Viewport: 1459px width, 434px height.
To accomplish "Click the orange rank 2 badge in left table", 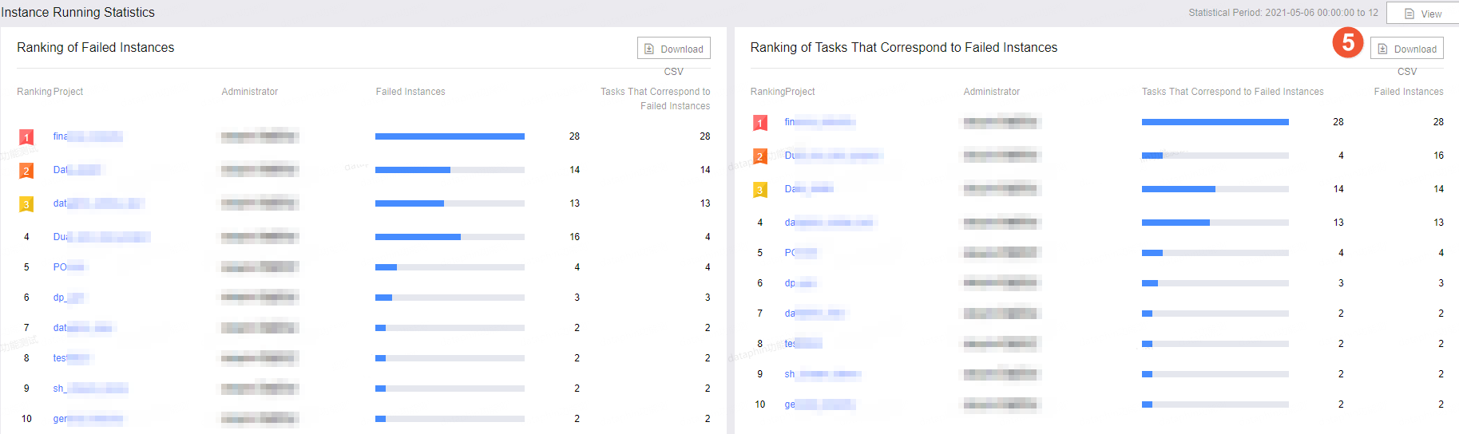I will 26,171.
